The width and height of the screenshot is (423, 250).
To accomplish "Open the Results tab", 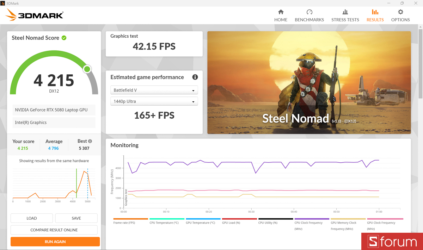I will [375, 16].
